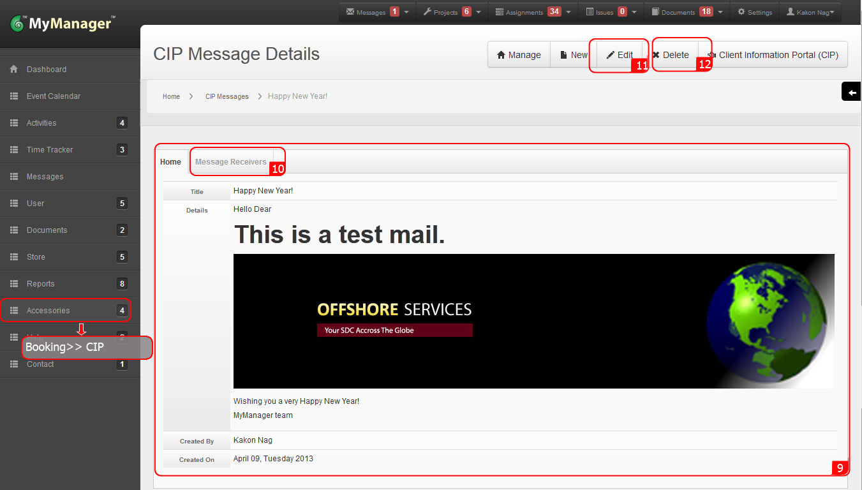Select the Home tab
The width and height of the screenshot is (862, 490).
(170, 162)
